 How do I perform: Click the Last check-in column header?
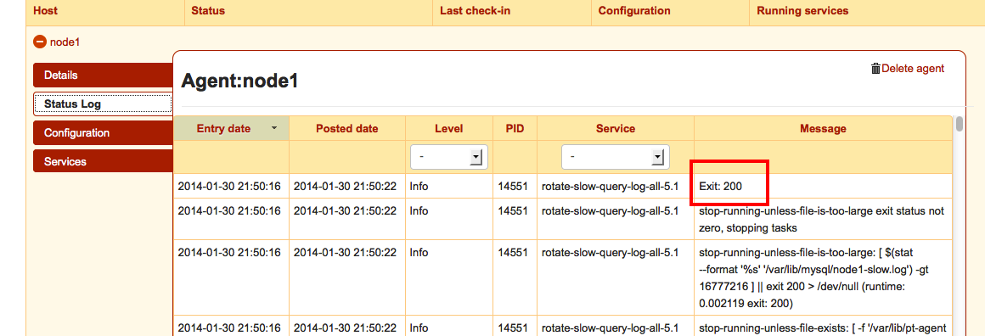tap(475, 11)
